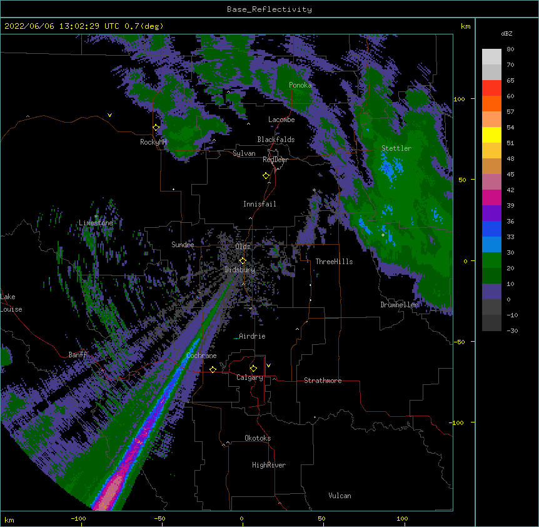
Task: Pick the bright green 20-30 dBZ legend swatch
Action: tap(491, 260)
